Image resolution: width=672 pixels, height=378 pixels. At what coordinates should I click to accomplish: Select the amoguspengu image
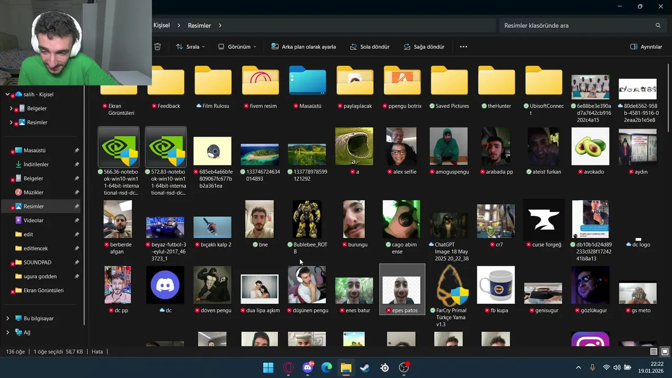point(449,151)
